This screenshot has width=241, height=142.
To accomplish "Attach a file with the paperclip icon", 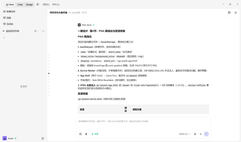I will tap(86, 134).
